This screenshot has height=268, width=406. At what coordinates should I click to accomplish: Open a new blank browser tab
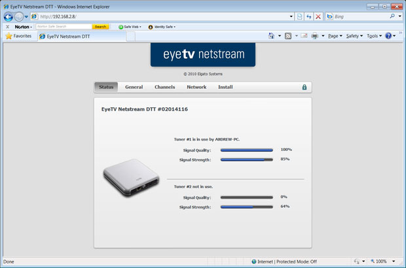131,37
